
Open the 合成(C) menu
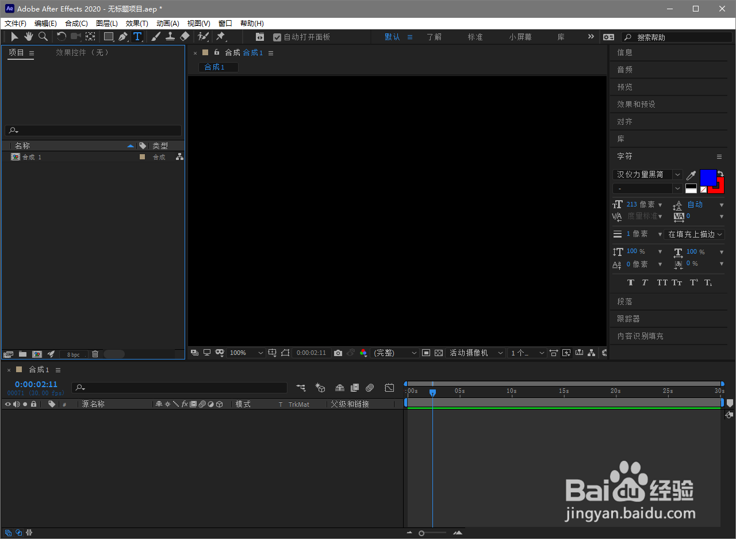point(76,24)
